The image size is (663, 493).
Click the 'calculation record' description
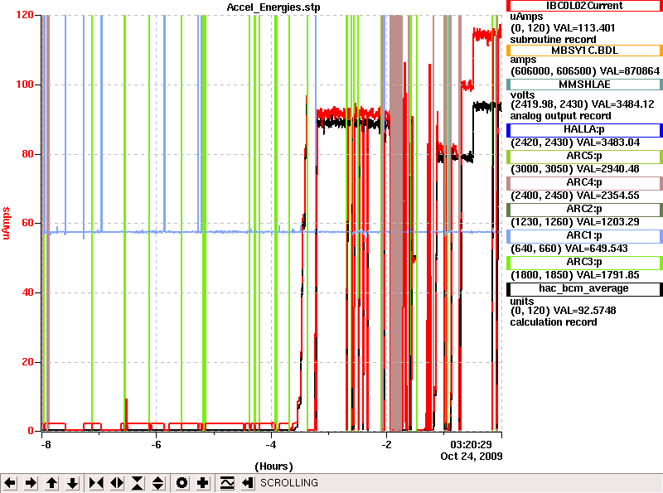click(x=554, y=322)
